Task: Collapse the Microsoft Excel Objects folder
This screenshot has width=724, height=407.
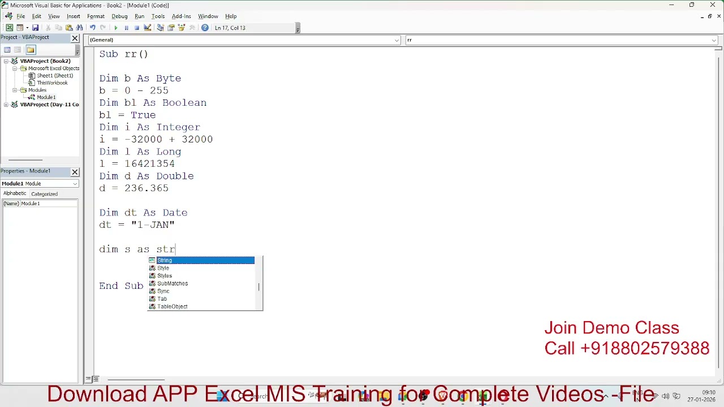Action: coord(15,68)
